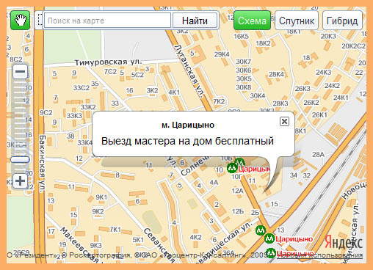The width and height of the screenshot is (373, 270).
Task: Click metro icon left of house 13
Action: coord(261,230)
